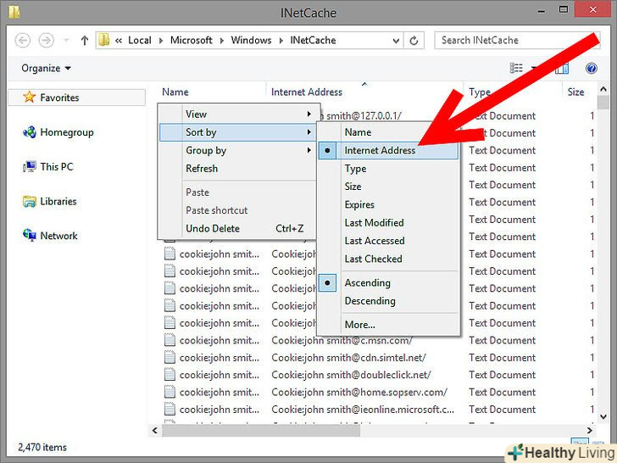Image resolution: width=617 pixels, height=463 pixels.
Task: Click More... in the sort submenu
Action: [x=359, y=325]
